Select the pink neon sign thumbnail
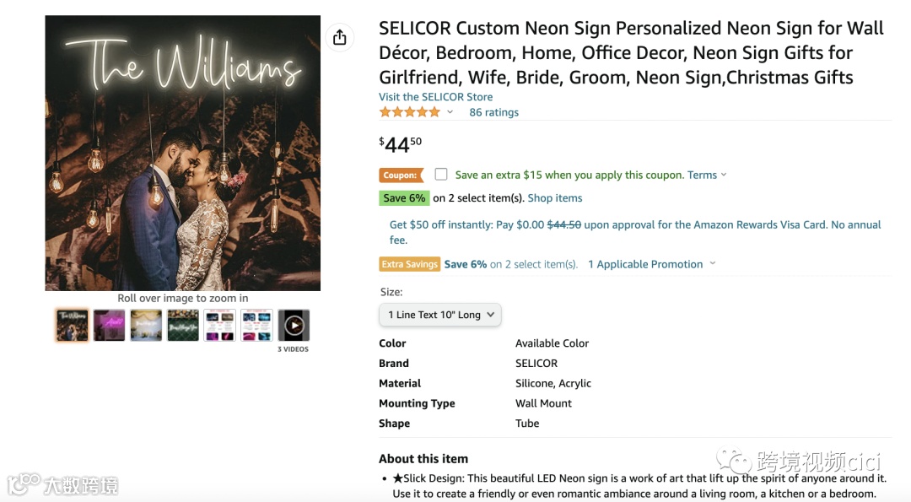The image size is (911, 502). coord(109,325)
